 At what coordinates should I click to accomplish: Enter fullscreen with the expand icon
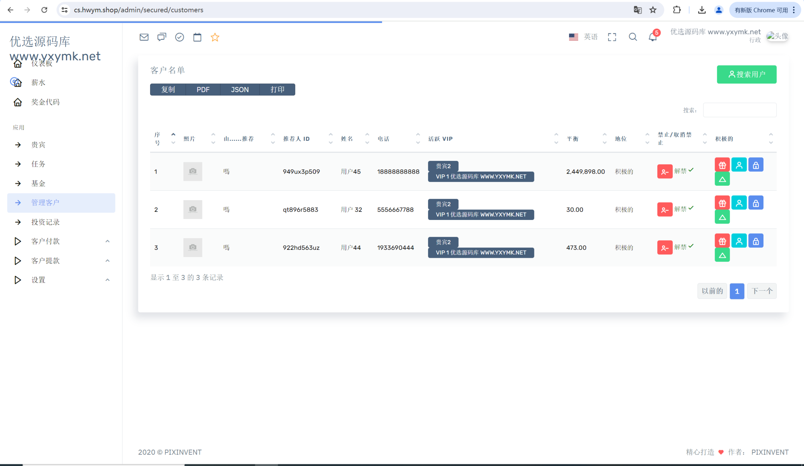point(612,37)
